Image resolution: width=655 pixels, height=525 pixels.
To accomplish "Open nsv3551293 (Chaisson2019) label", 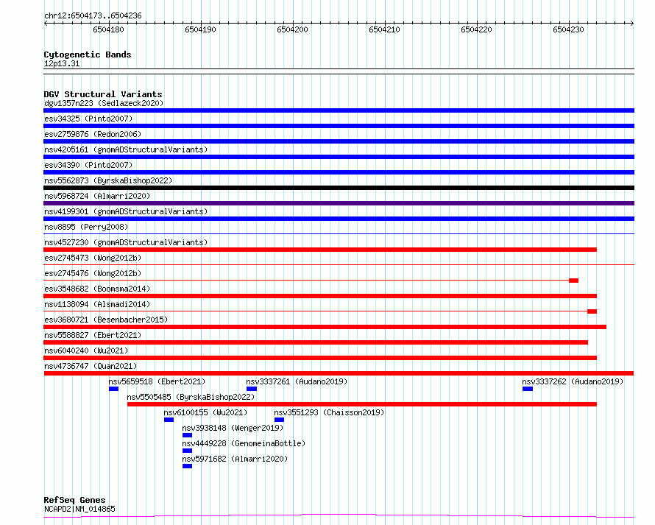I will click(329, 412).
